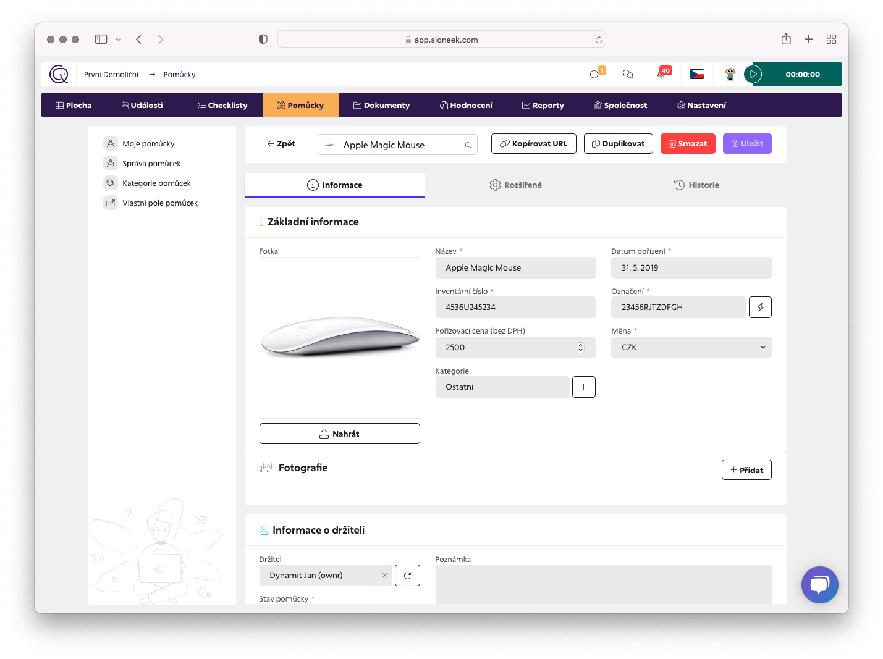Open Správa pomůcek in sidebar

(151, 163)
